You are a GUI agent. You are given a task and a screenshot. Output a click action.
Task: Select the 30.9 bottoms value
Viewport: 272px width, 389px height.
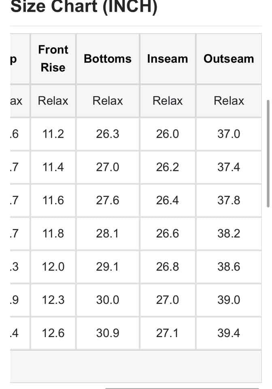(108, 333)
